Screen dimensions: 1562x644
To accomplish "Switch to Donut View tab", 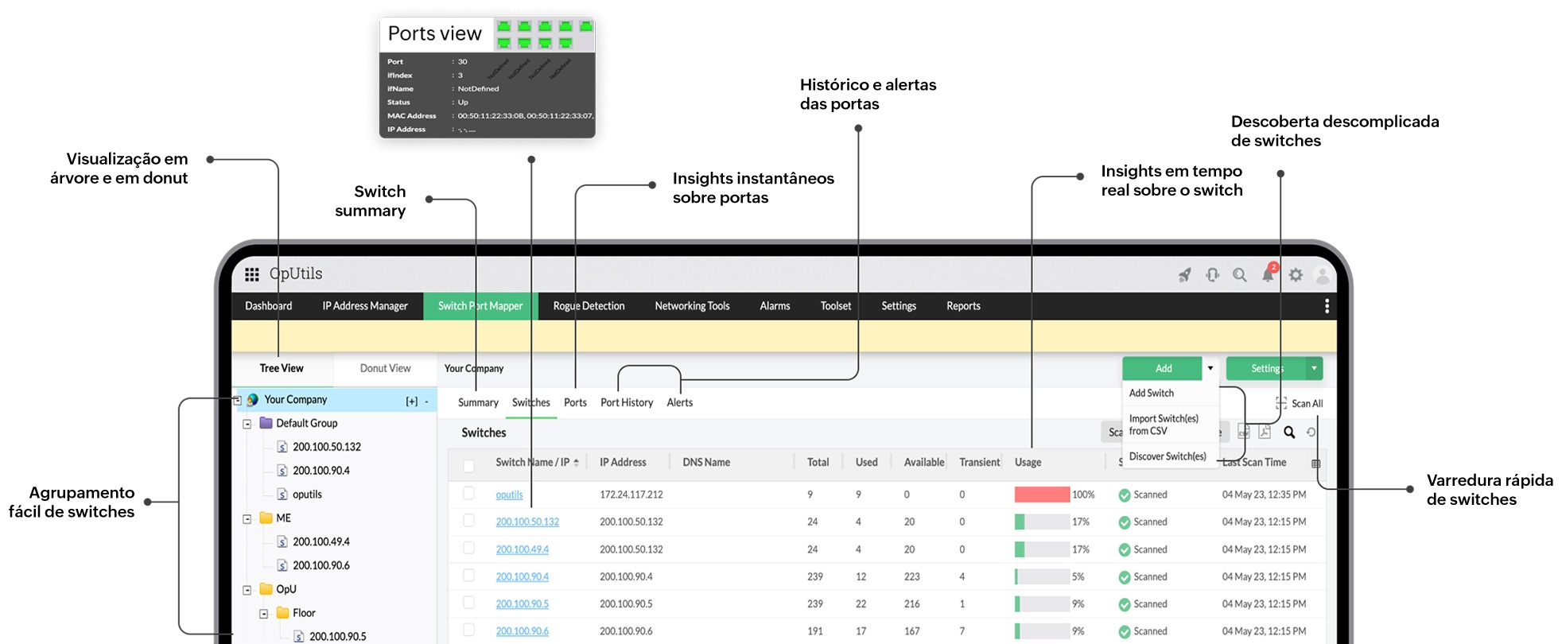I will 386,368.
